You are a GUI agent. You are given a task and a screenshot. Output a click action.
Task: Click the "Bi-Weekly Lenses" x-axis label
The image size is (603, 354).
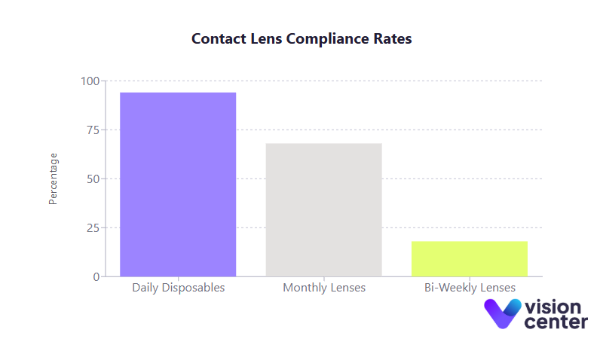[x=469, y=288]
